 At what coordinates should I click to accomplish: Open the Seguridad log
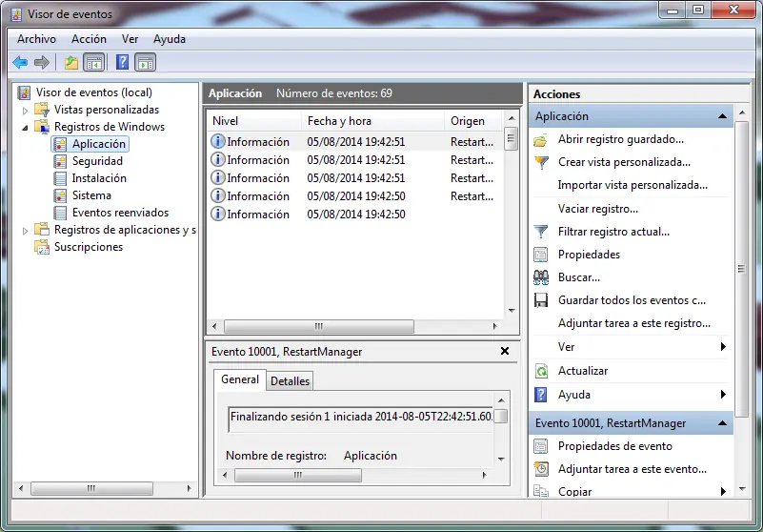pos(97,161)
